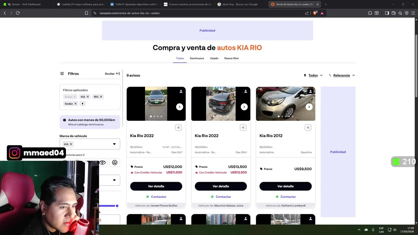Open the silver Kia Rio 2012 photo
This screenshot has height=235, width=418.
285,104
